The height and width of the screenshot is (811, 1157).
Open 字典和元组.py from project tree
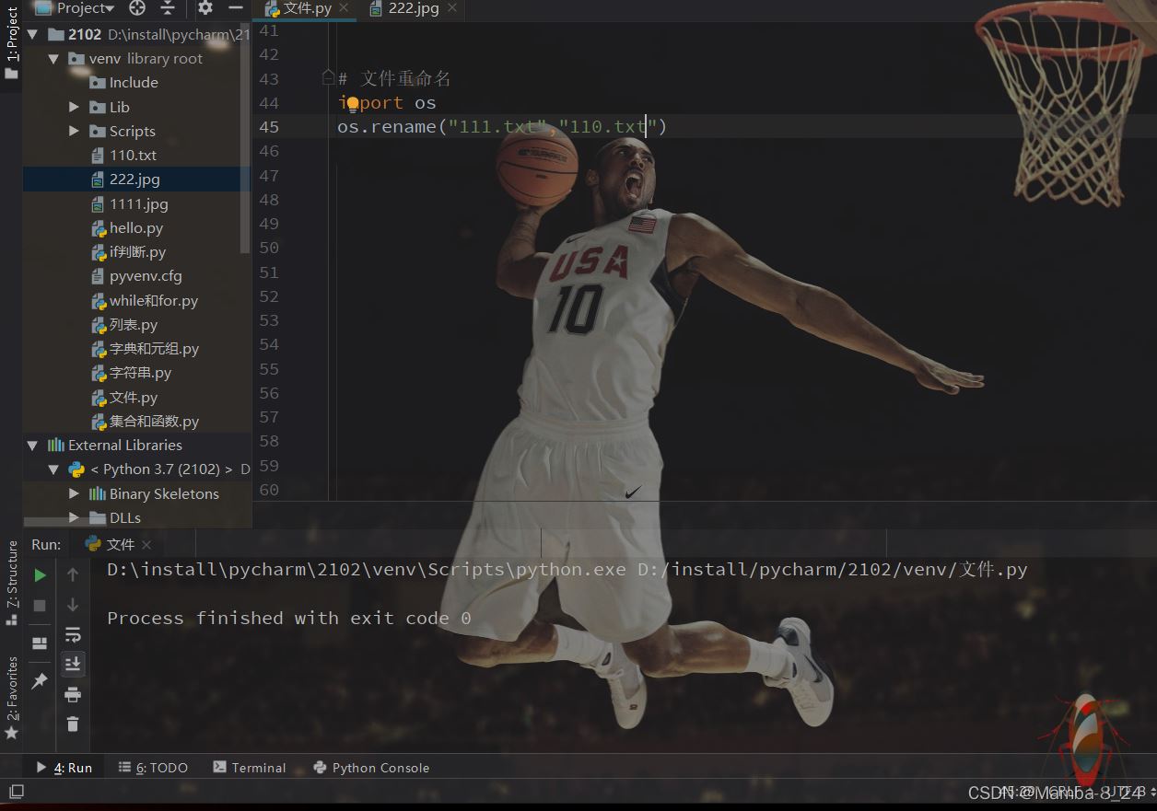145,349
